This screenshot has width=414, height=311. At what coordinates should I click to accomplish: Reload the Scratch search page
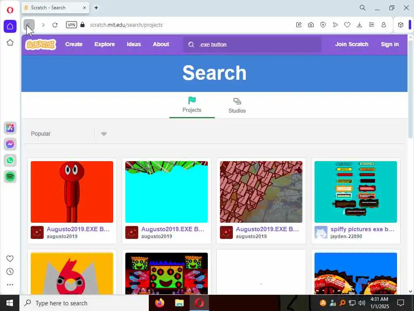(55, 25)
